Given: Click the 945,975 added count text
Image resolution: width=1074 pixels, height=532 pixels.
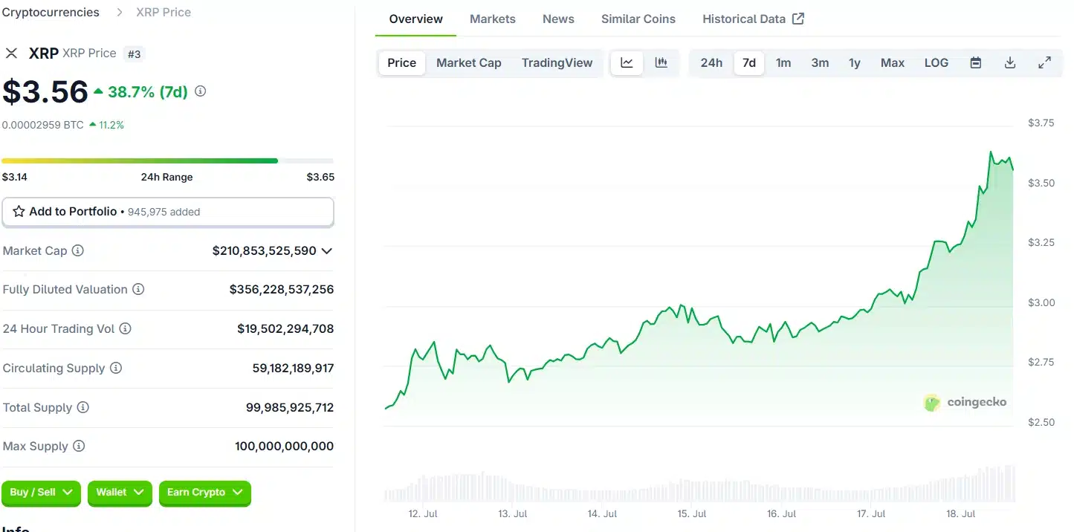Looking at the screenshot, I should 164,212.
